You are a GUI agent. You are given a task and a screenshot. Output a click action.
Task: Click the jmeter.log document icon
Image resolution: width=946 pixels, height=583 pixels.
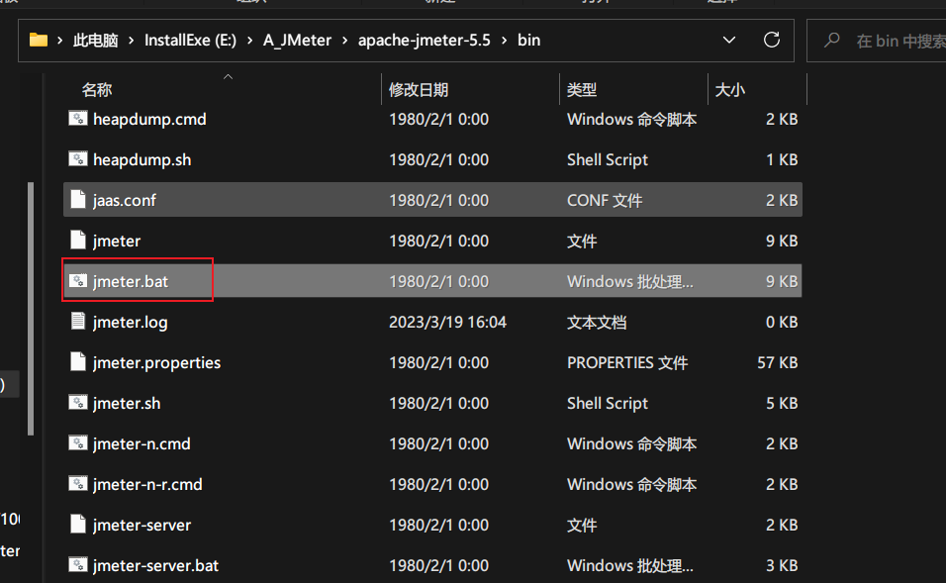pos(78,321)
